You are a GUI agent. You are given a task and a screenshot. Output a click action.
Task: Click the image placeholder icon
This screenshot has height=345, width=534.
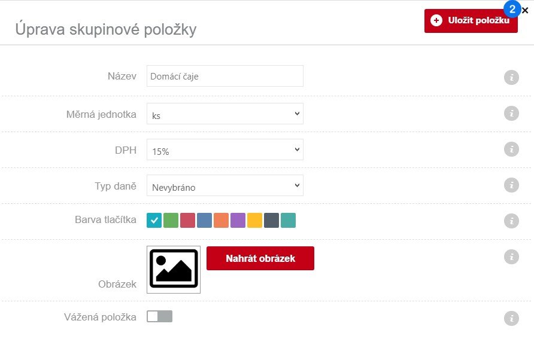(173, 268)
